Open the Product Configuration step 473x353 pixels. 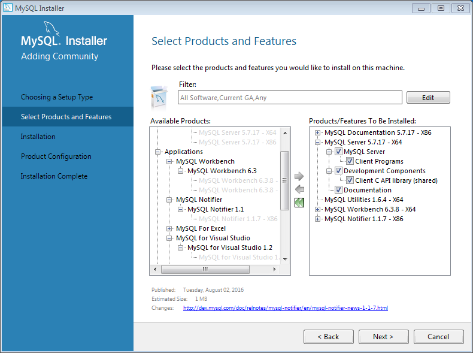56,156
